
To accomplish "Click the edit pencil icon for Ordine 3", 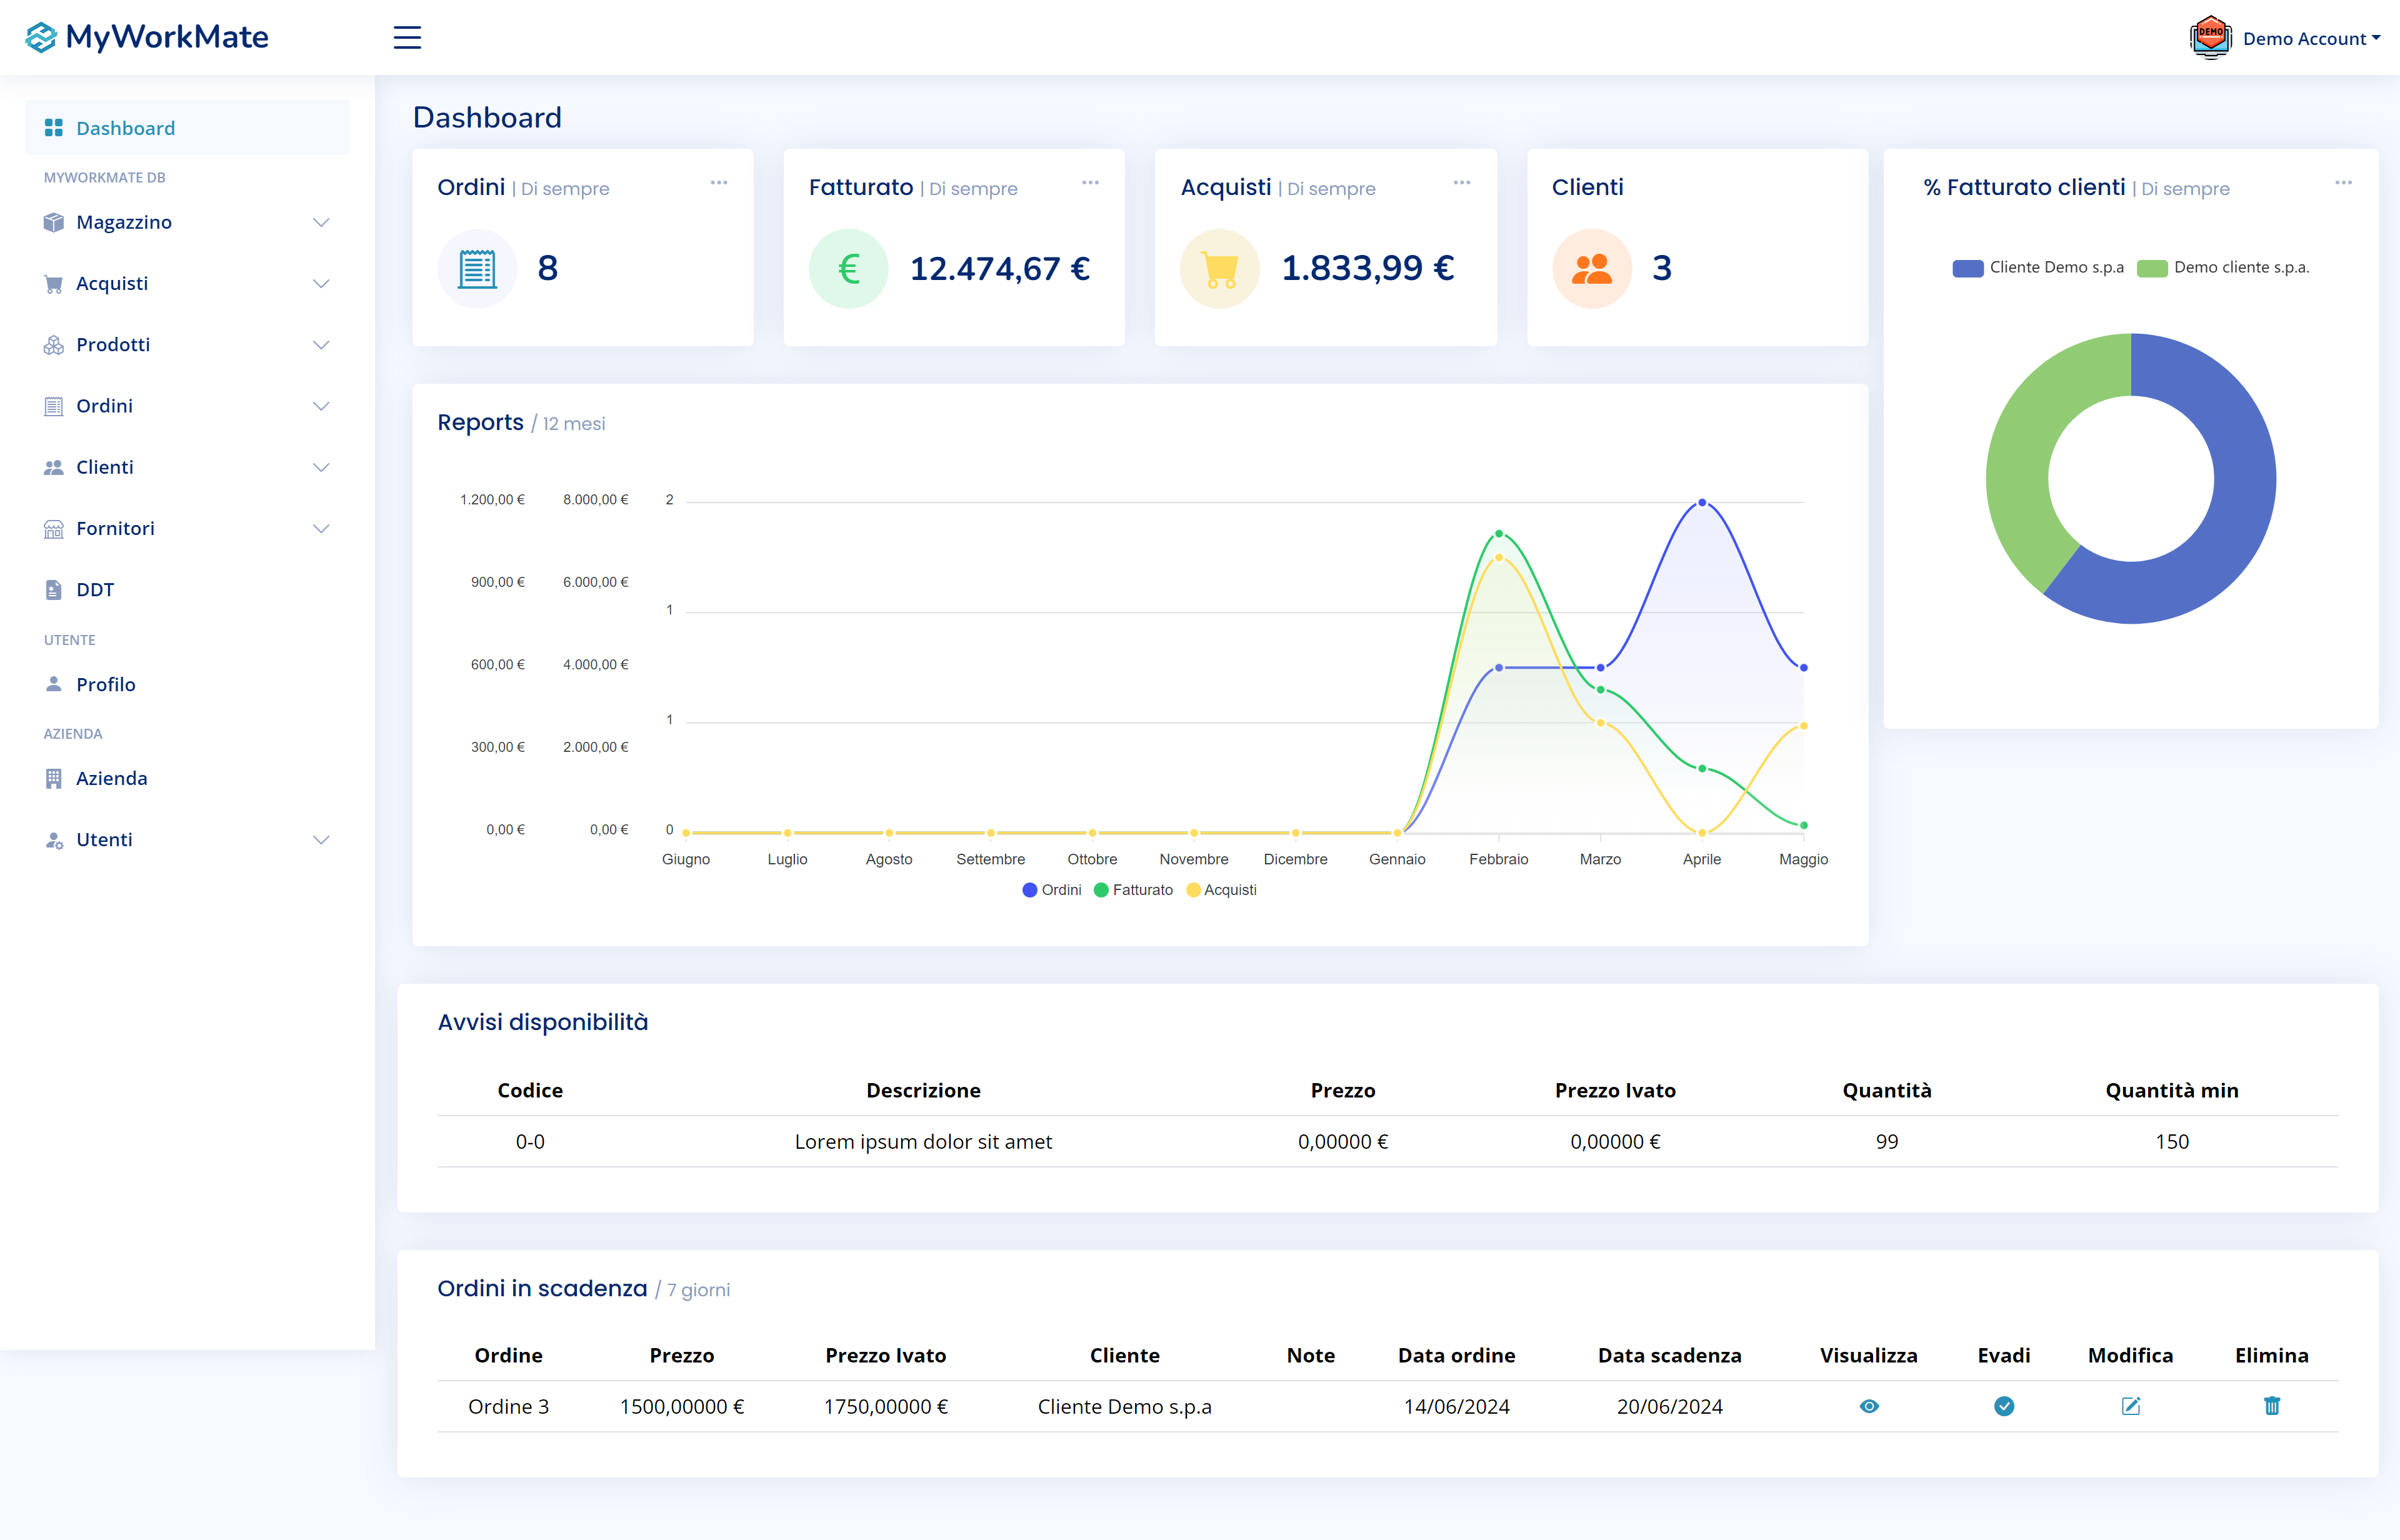I will (2130, 1406).
